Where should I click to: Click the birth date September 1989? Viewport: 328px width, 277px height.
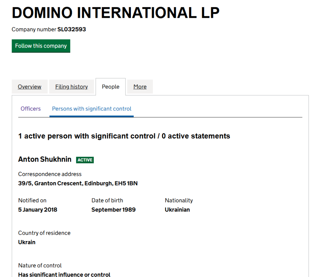pyautogui.click(x=113, y=210)
